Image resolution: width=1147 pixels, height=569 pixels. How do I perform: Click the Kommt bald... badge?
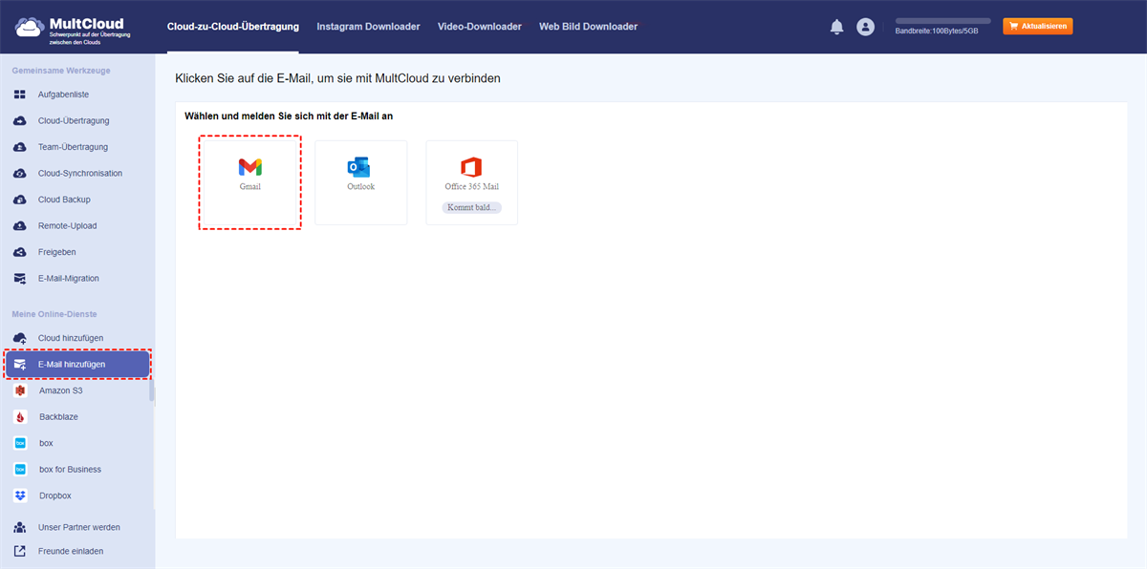pos(471,207)
